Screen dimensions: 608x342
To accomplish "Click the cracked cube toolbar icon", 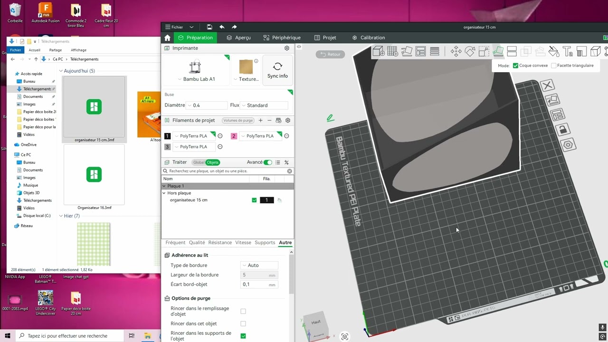I will click(x=595, y=51).
